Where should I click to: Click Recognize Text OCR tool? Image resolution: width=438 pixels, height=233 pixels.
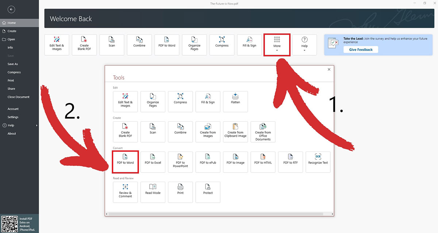(318, 162)
